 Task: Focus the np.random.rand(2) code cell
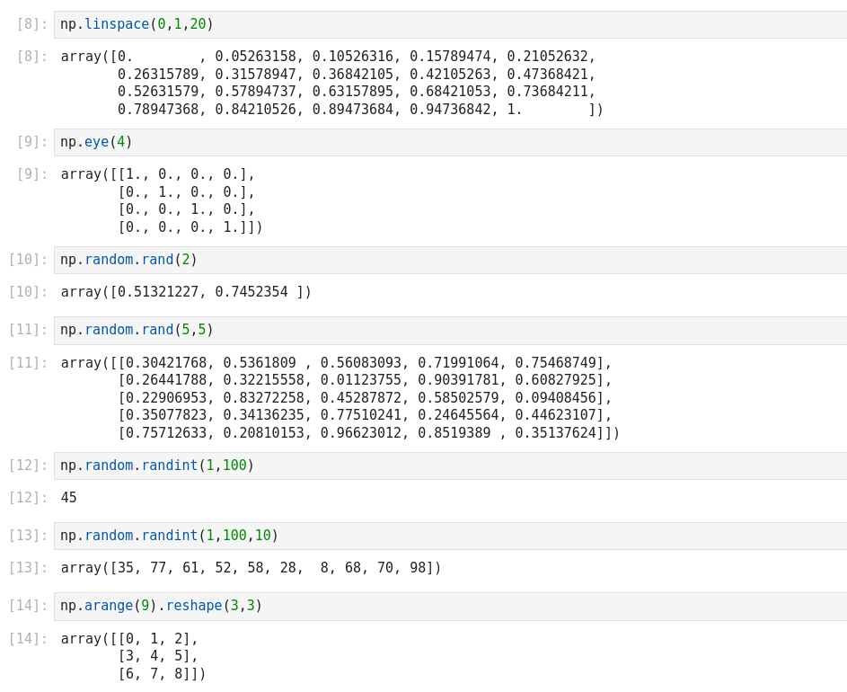pos(449,260)
